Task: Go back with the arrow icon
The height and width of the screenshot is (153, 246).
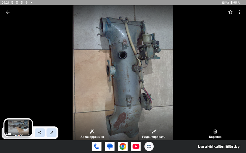Action: click(8, 12)
